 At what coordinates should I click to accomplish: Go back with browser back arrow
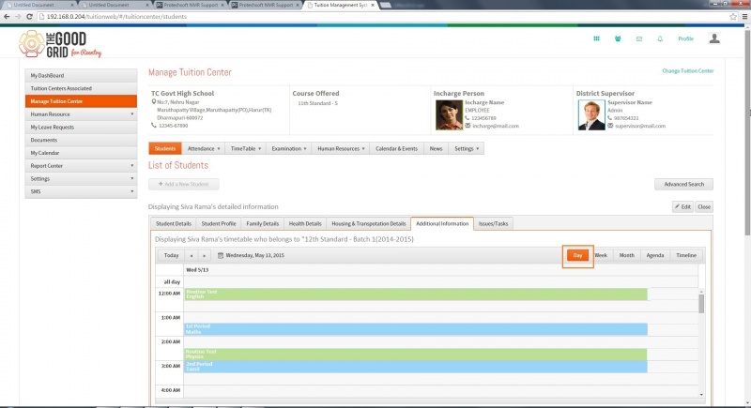[x=7, y=16]
